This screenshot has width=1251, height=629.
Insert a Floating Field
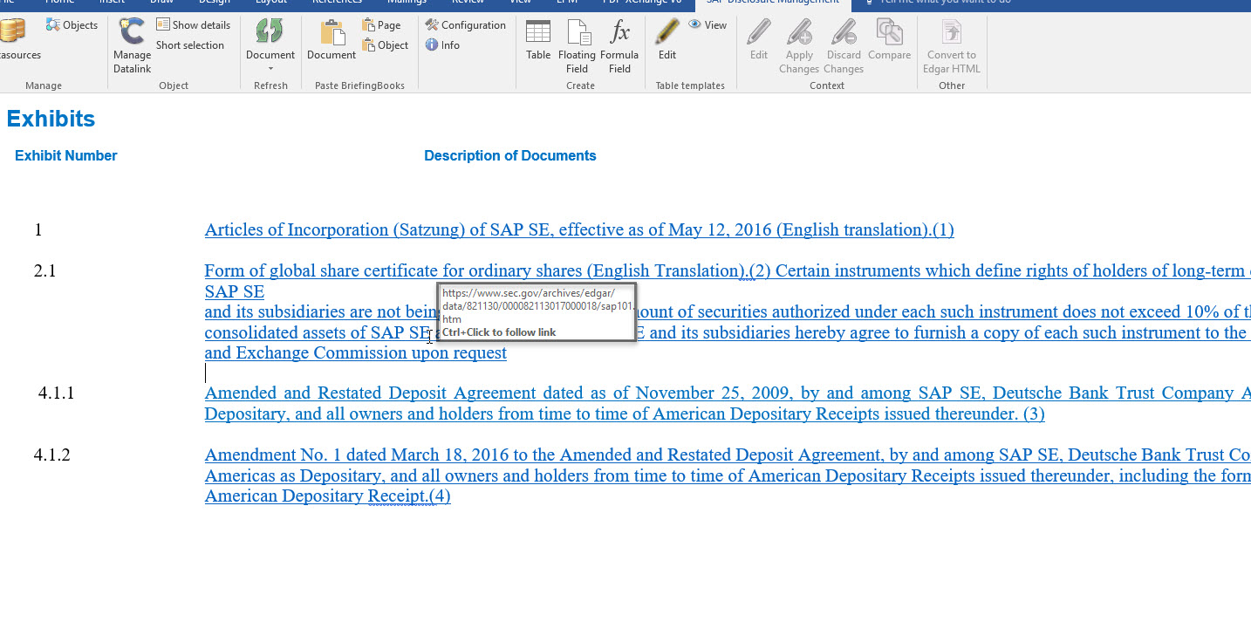point(578,46)
